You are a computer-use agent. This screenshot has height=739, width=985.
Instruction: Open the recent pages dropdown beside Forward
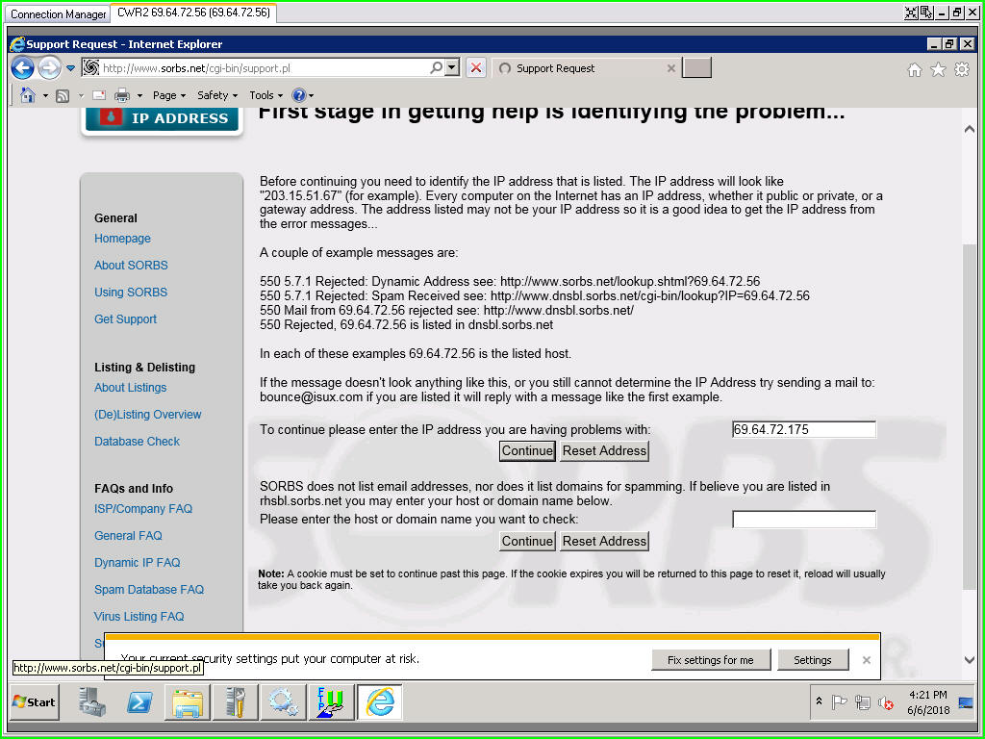pyautogui.click(x=70, y=68)
